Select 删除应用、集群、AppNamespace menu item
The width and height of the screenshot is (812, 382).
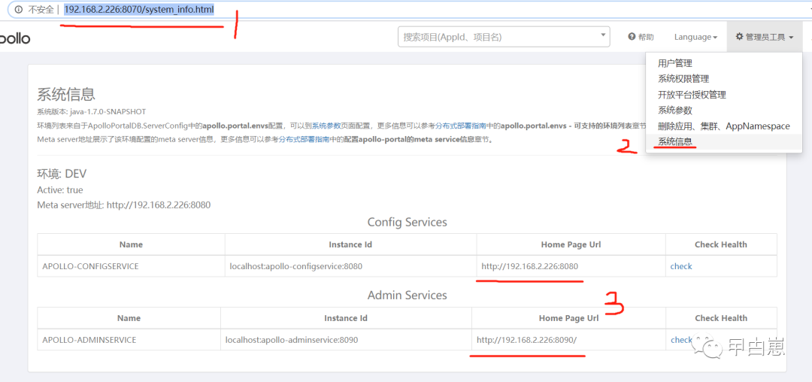pos(723,126)
